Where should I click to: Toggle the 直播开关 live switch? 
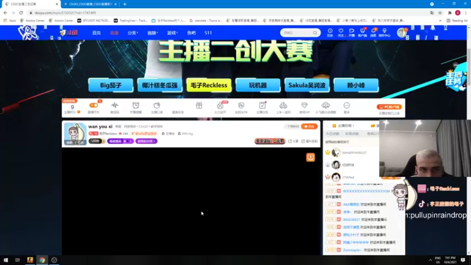point(94,105)
